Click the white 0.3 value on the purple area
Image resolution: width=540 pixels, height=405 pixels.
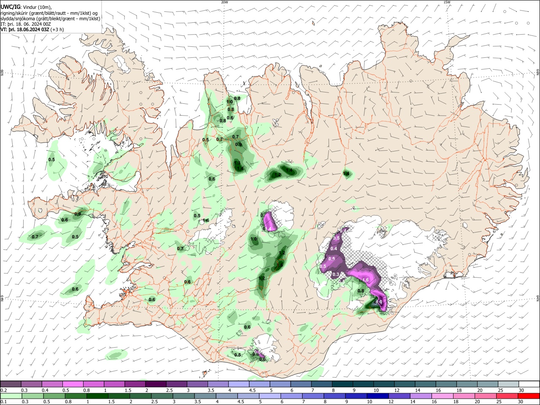tap(336, 274)
